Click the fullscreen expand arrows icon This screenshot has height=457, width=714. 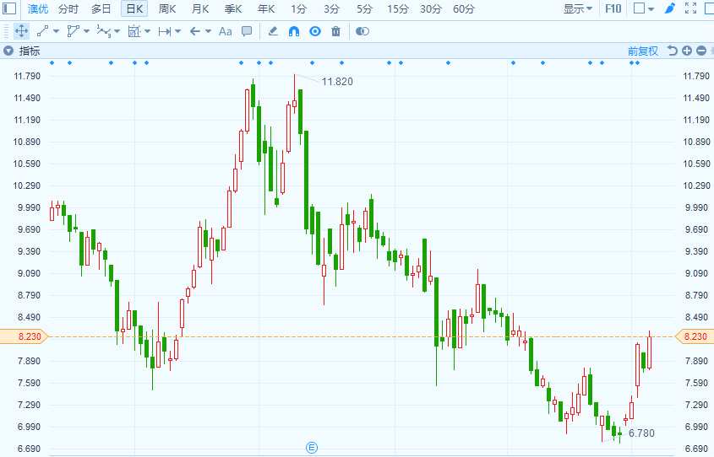coord(691,8)
